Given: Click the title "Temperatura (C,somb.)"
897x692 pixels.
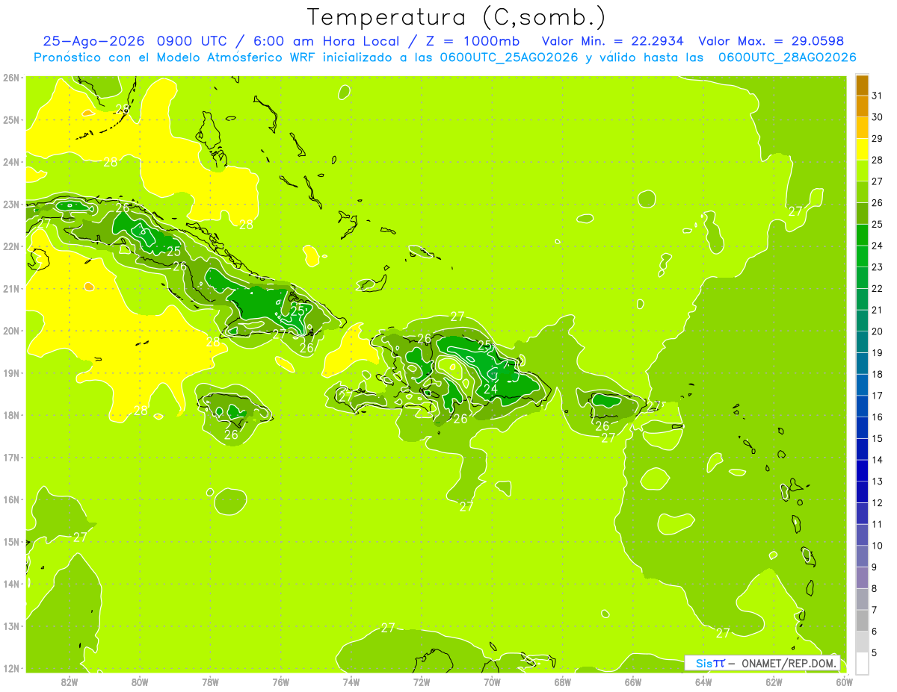Looking at the screenshot, I should 456,17.
